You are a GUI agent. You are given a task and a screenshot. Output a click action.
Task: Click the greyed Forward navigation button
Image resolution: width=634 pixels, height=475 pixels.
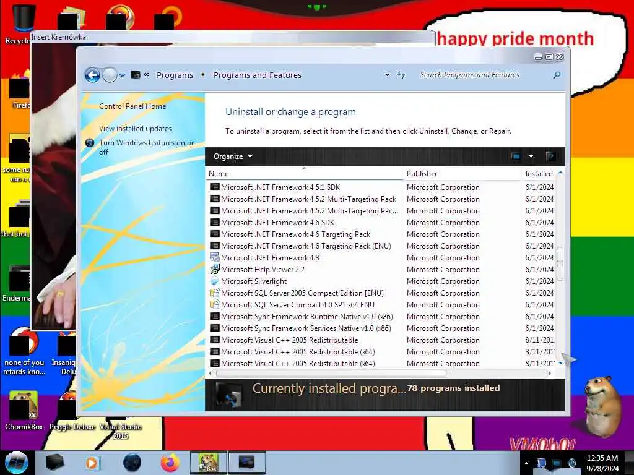[x=110, y=75]
